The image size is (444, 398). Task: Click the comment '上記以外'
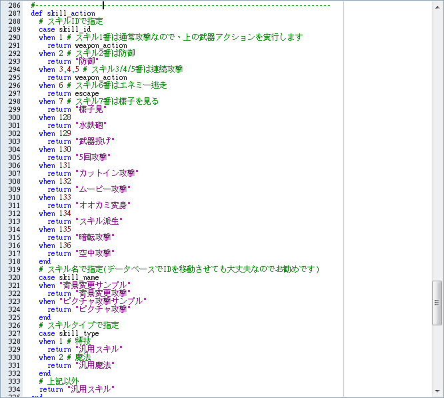point(59,381)
